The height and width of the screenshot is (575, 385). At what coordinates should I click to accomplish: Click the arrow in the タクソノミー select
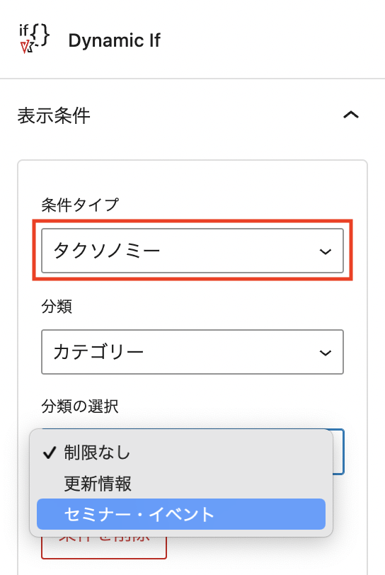326,251
